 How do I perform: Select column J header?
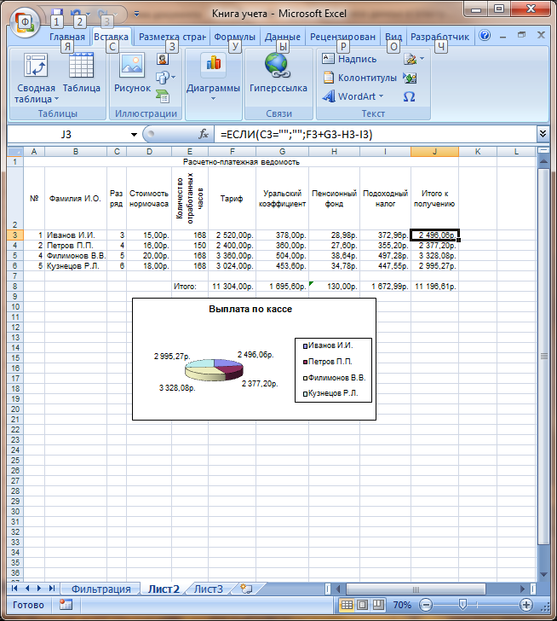[x=434, y=151]
